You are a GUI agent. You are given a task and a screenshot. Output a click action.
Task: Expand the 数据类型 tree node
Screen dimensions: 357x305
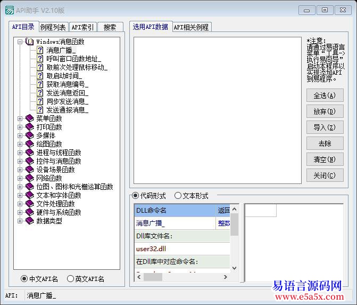click(x=20, y=221)
